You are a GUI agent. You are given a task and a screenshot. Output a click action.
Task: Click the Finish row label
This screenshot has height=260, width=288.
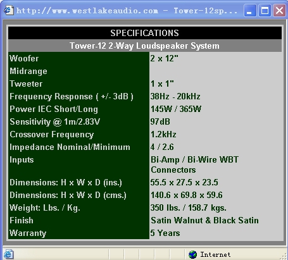click(22, 220)
